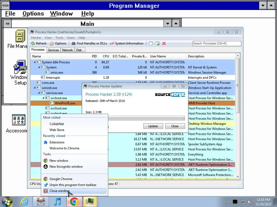The height and width of the screenshot is (207, 277).
Task: Open Find Handles or DLLs
Action: tap(89, 43)
